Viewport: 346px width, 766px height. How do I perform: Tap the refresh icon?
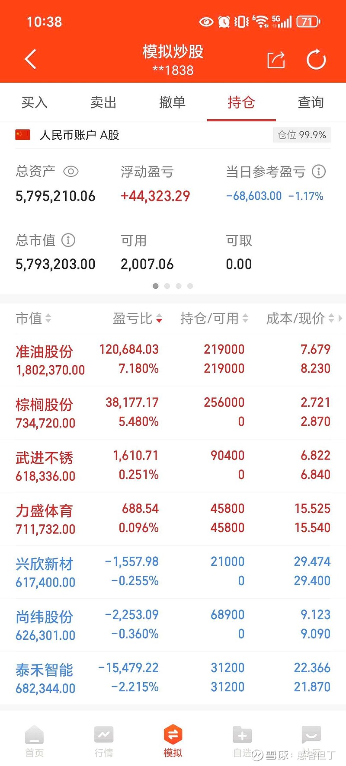point(316,60)
